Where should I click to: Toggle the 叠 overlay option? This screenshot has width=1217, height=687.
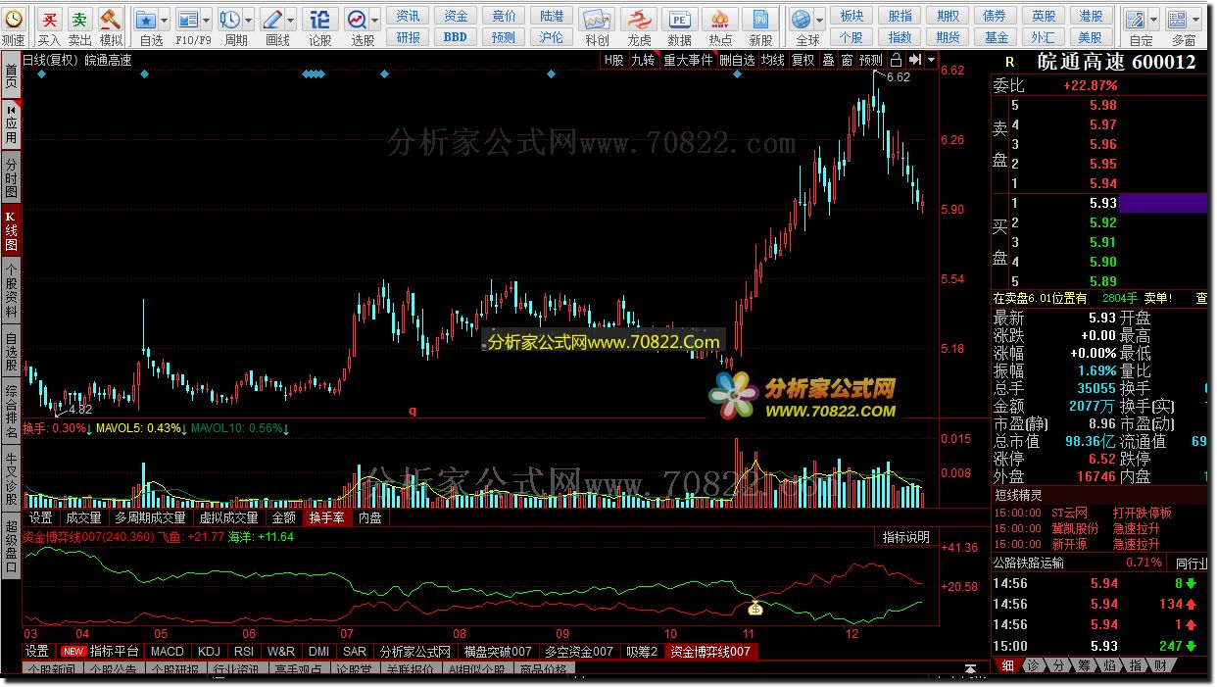pyautogui.click(x=828, y=60)
